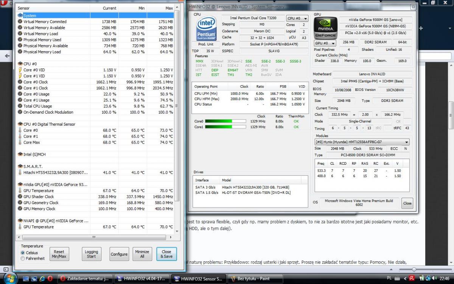
Task: Click the taskbar clock showing 22:46
Action: tap(445, 279)
